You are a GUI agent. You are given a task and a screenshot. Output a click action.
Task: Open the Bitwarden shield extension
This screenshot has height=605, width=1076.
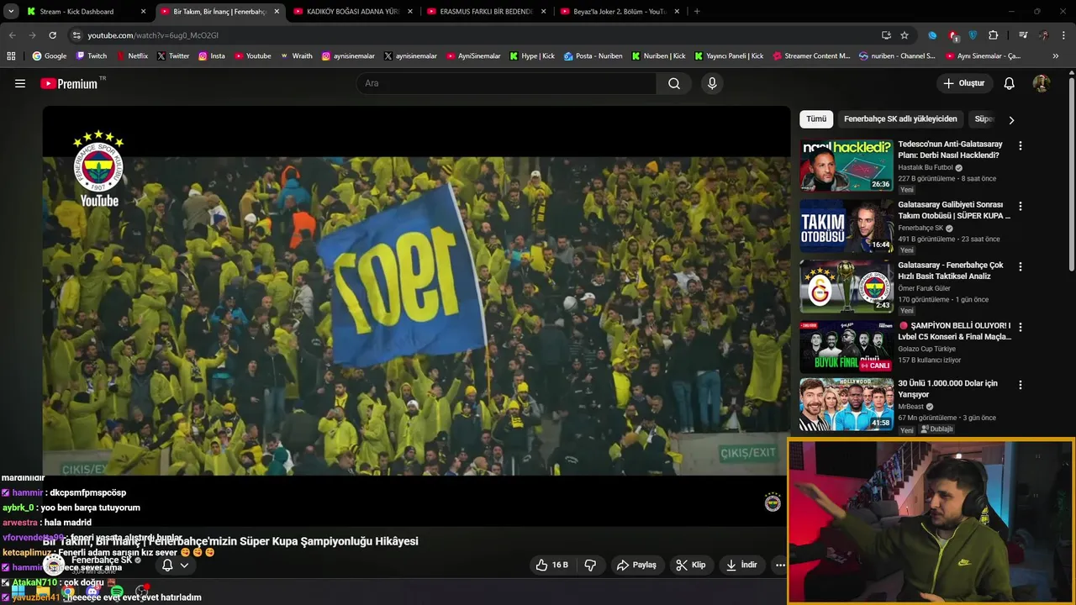pyautogui.click(x=973, y=35)
